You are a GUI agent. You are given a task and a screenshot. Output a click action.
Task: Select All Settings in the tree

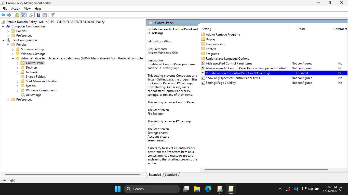click(33, 95)
